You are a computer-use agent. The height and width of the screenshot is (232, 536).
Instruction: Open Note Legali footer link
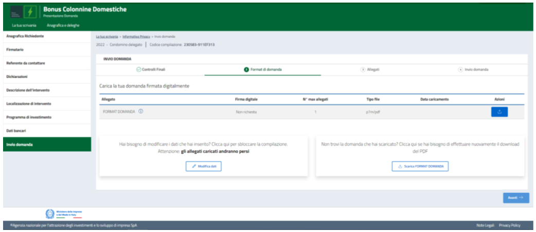(485, 225)
